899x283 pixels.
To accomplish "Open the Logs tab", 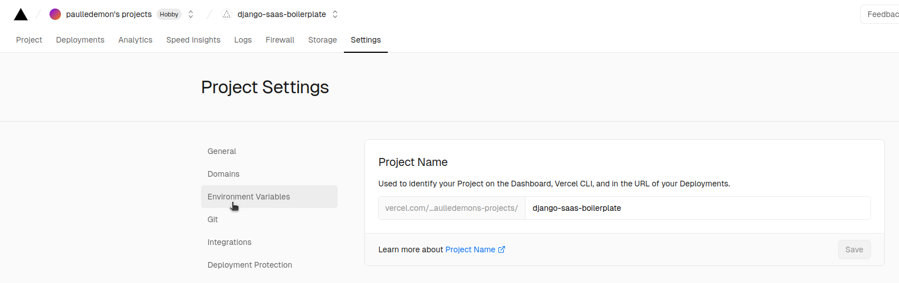I will click(243, 40).
